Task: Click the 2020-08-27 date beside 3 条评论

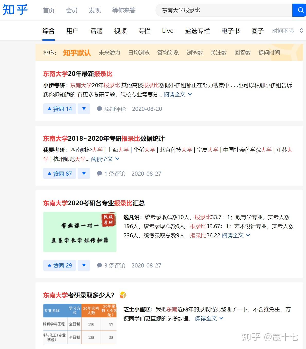Action: point(146,265)
